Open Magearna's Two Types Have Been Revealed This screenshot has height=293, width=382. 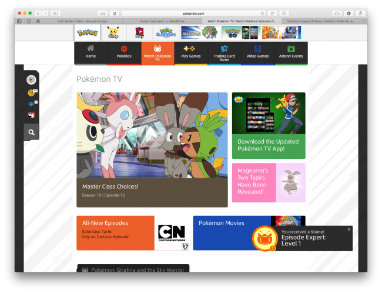pyautogui.click(x=269, y=183)
